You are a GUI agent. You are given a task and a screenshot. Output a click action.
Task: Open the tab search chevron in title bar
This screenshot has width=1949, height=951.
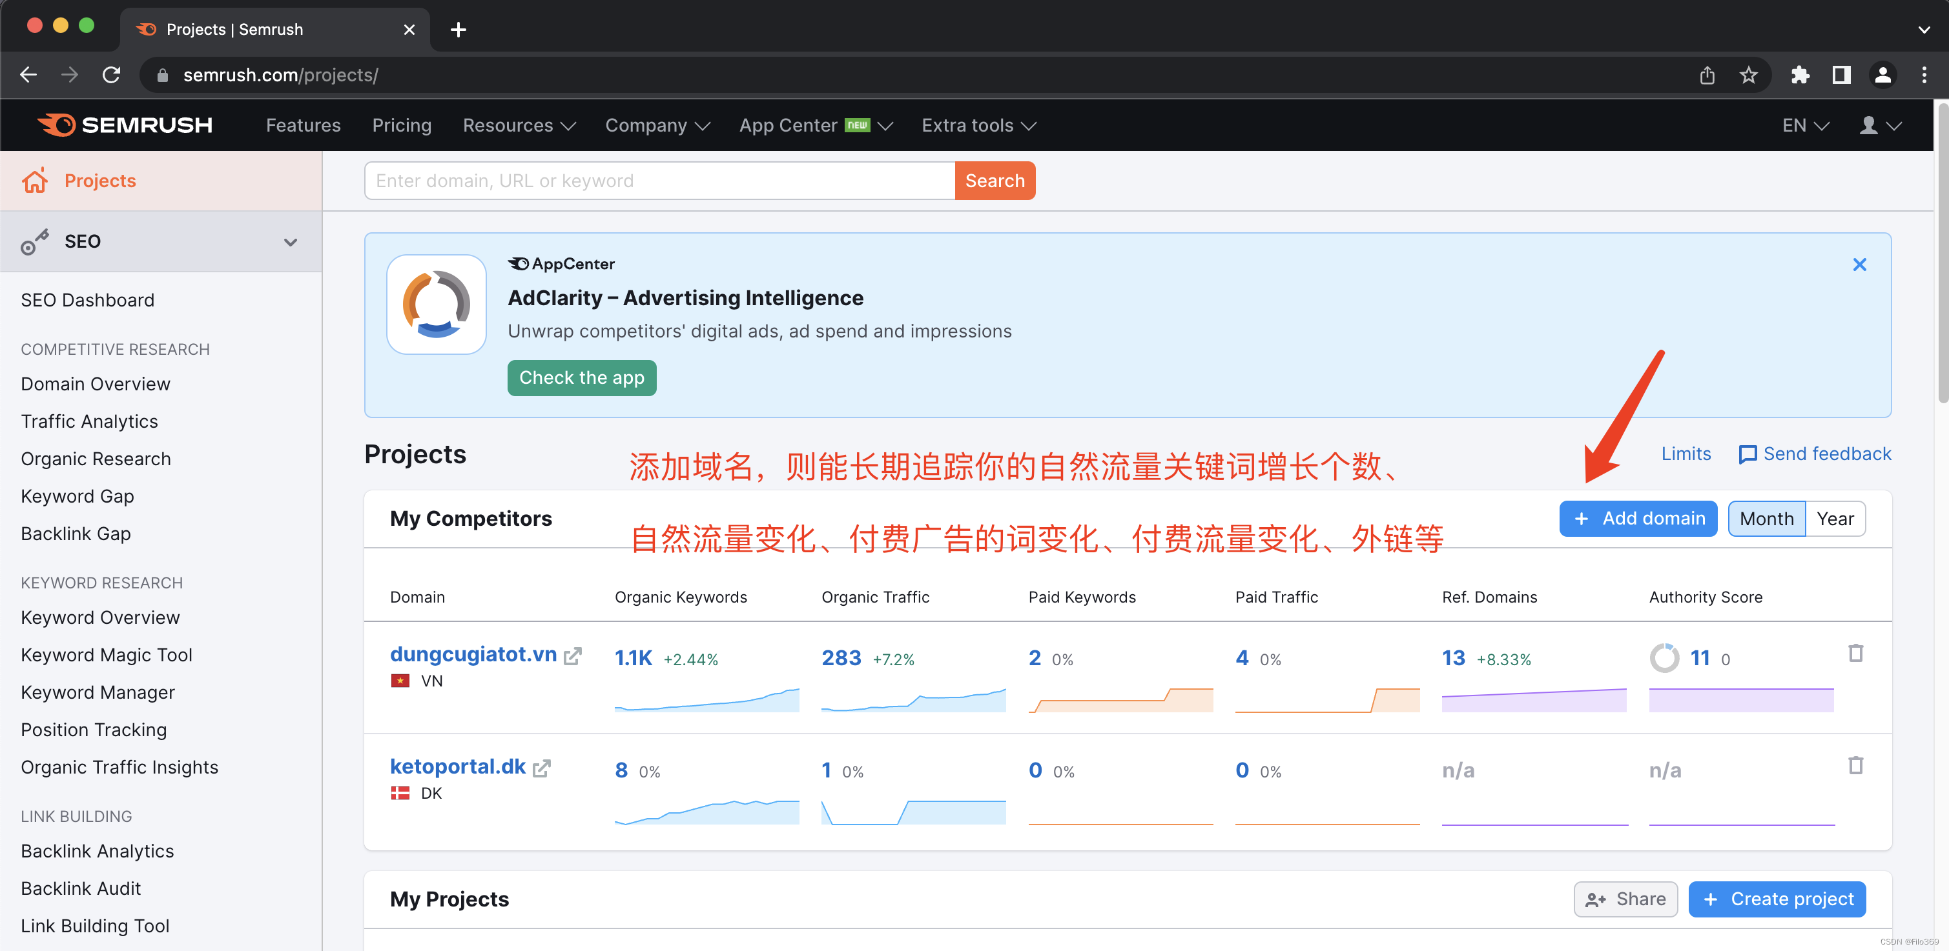click(x=1923, y=30)
